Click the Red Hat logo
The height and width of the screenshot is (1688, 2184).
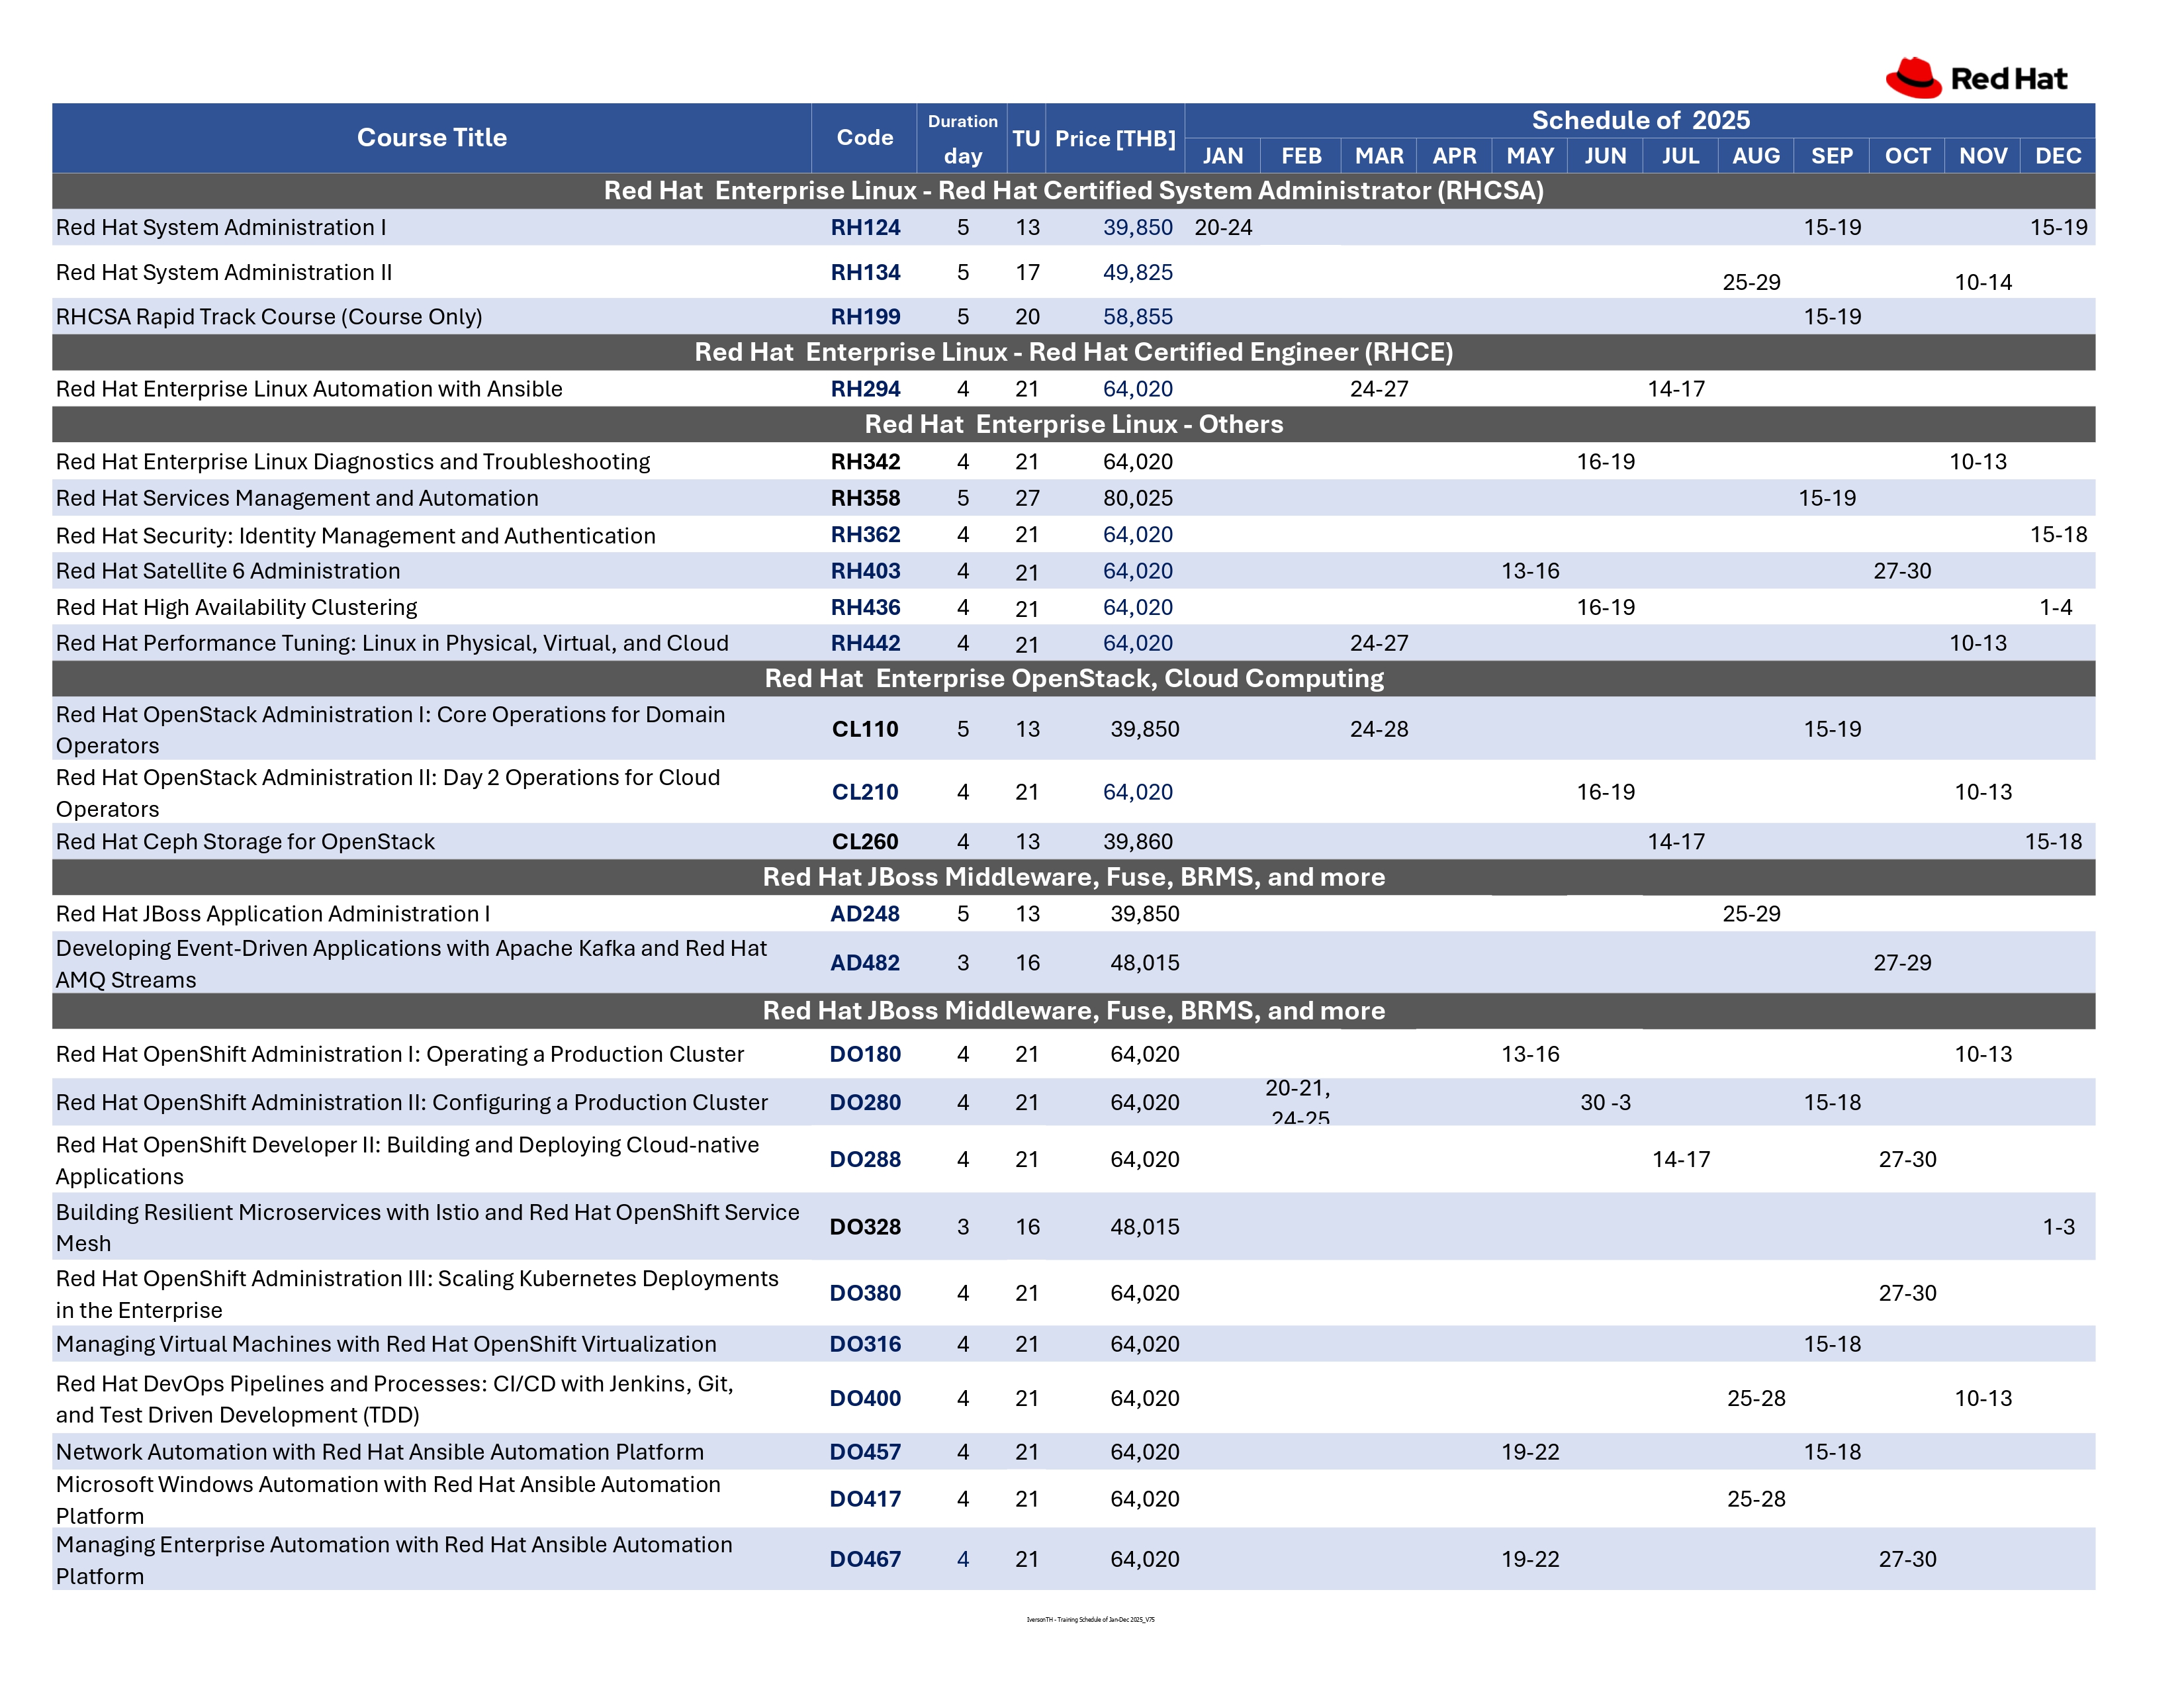pos(1975,78)
